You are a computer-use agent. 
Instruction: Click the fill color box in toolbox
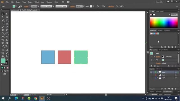3,61
